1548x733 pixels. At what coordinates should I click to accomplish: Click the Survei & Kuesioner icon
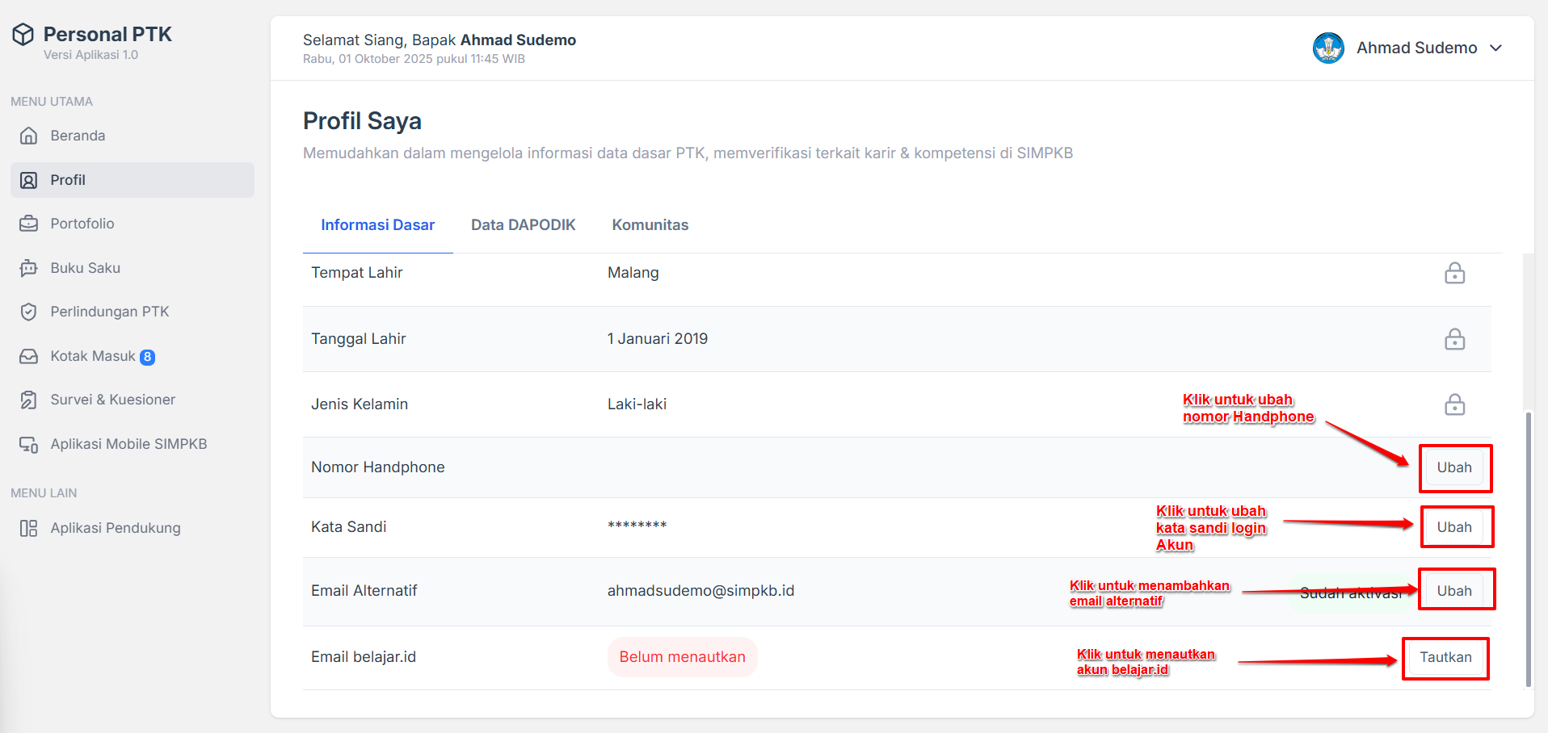pyautogui.click(x=29, y=400)
